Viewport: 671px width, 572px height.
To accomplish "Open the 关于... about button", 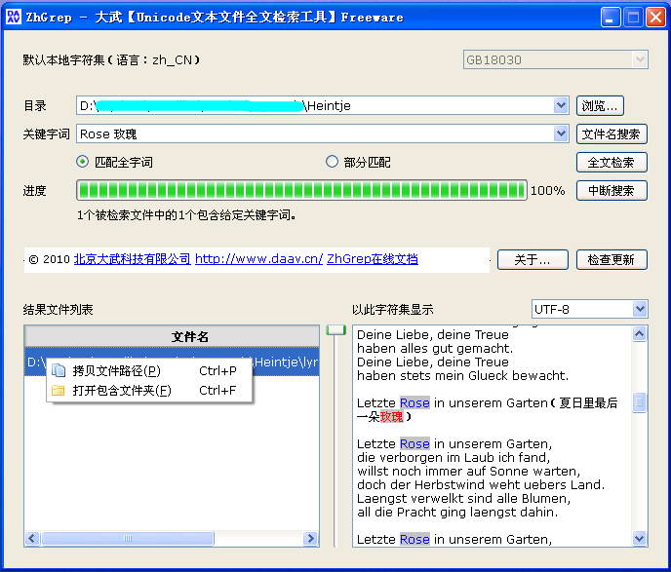I will click(x=533, y=259).
